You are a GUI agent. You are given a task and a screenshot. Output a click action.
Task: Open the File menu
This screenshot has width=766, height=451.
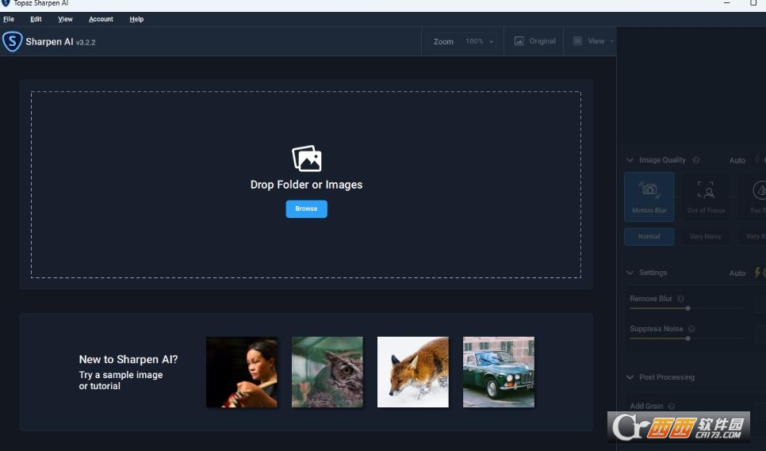(9, 19)
